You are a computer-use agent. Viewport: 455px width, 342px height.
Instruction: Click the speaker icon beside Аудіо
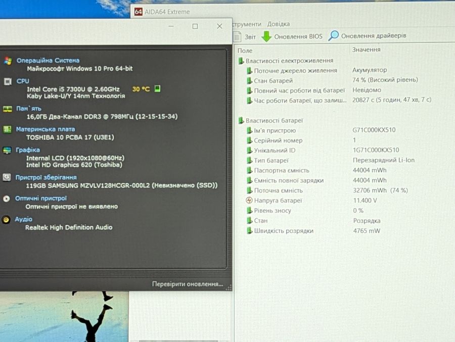click(x=6, y=220)
